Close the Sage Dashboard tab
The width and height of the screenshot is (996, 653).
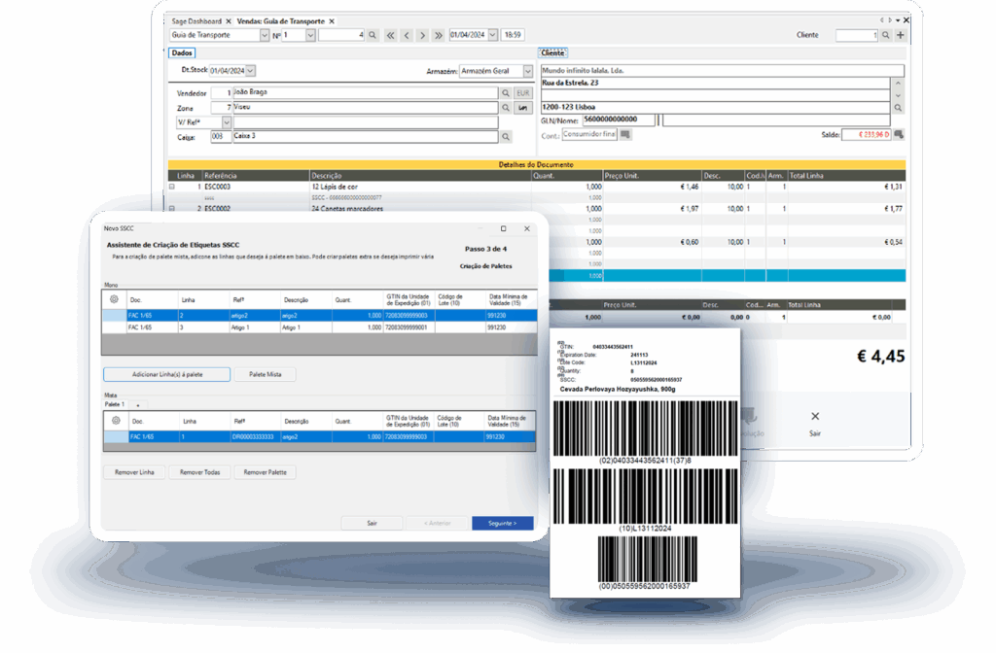pyautogui.click(x=229, y=21)
